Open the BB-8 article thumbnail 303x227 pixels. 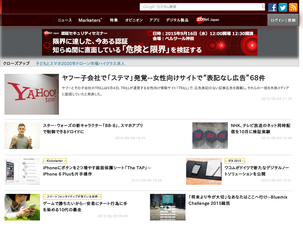22,136
